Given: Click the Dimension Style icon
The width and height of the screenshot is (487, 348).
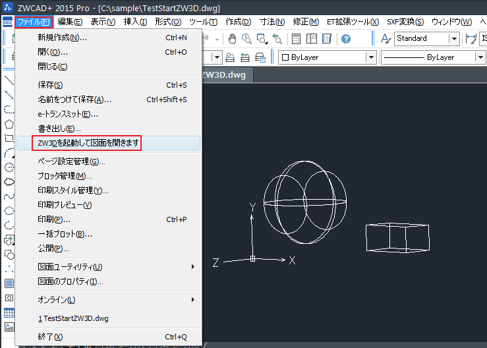Looking at the screenshot, I should tap(471, 39).
